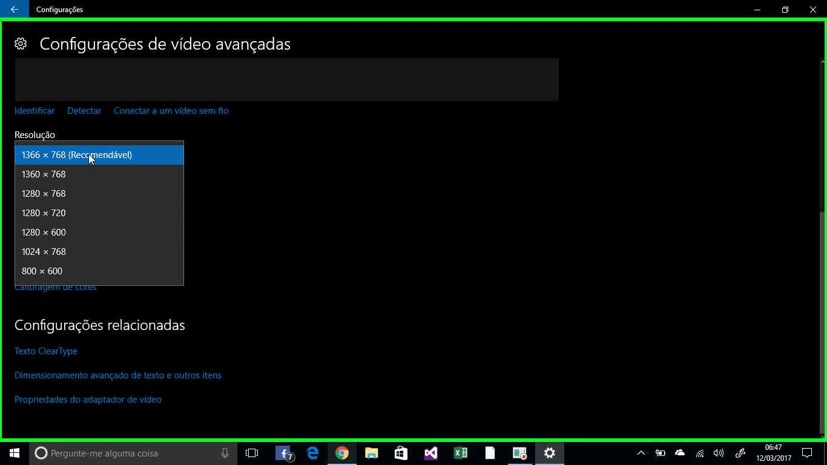The image size is (827, 465).
Task: Expand hidden icons with the tray chevron
Action: [x=641, y=453]
